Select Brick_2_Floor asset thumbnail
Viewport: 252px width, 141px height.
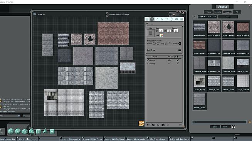point(228,29)
